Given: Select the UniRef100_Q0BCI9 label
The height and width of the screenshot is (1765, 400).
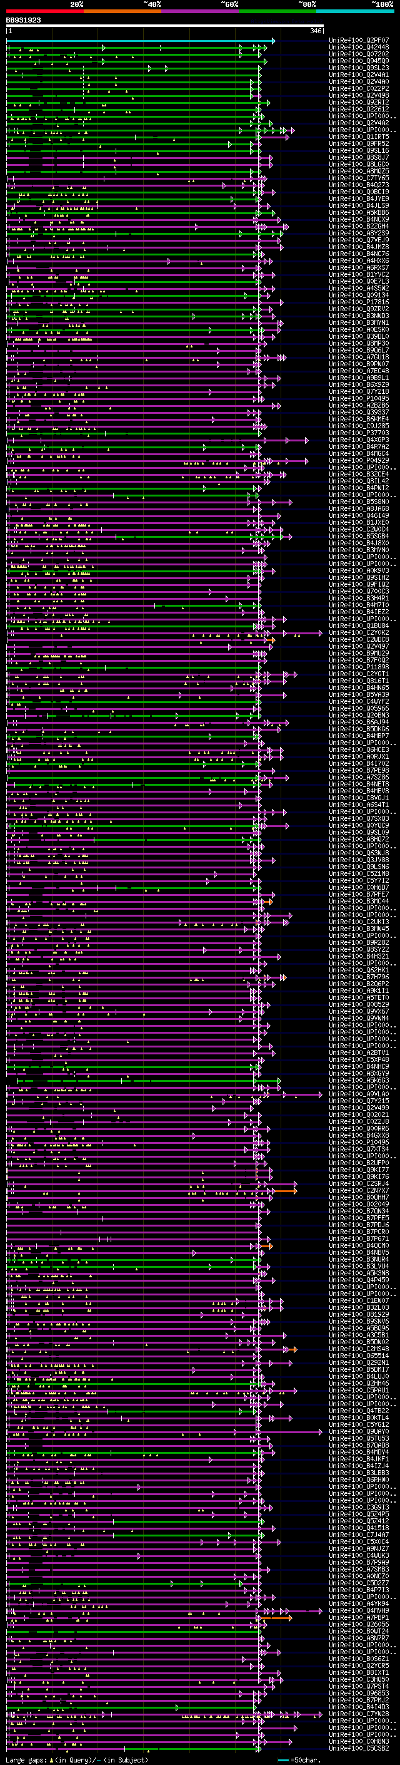Looking at the screenshot, I should pyautogui.click(x=359, y=192).
